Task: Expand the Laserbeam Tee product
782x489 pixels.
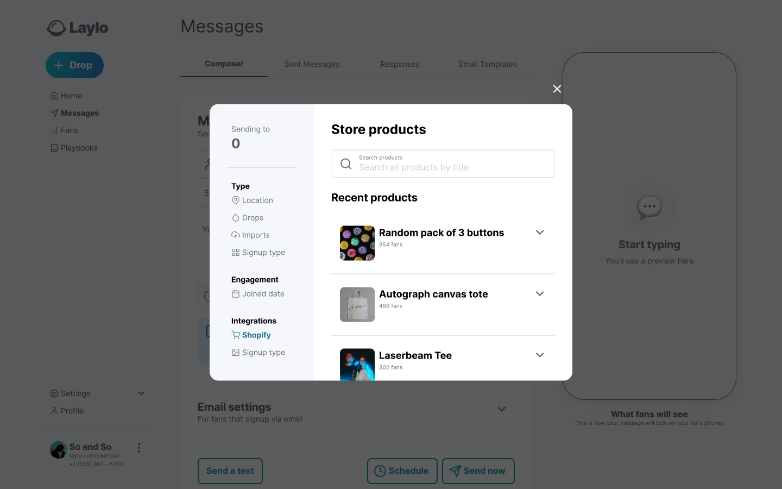Action: pyautogui.click(x=540, y=355)
